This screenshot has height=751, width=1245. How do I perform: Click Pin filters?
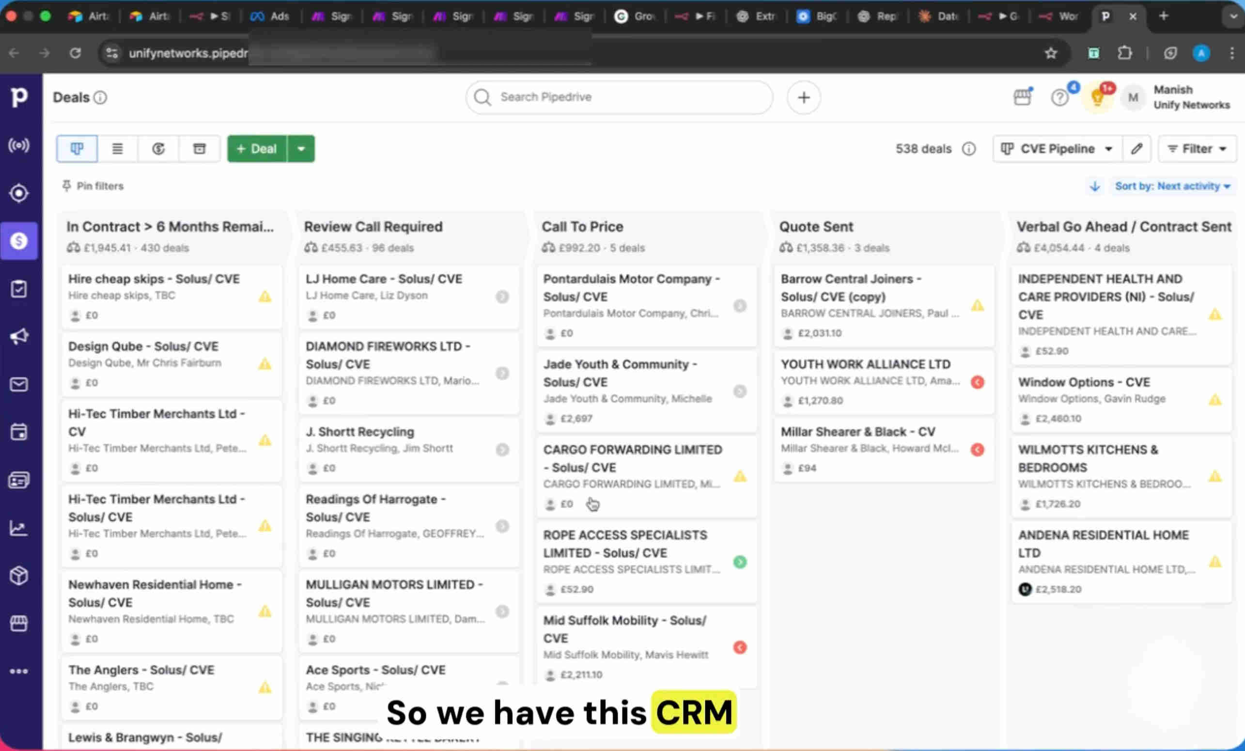(x=93, y=186)
